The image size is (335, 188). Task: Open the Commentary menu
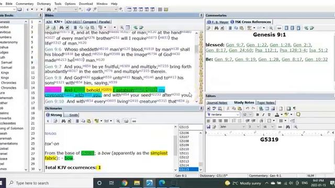pyautogui.click(x=25, y=4)
